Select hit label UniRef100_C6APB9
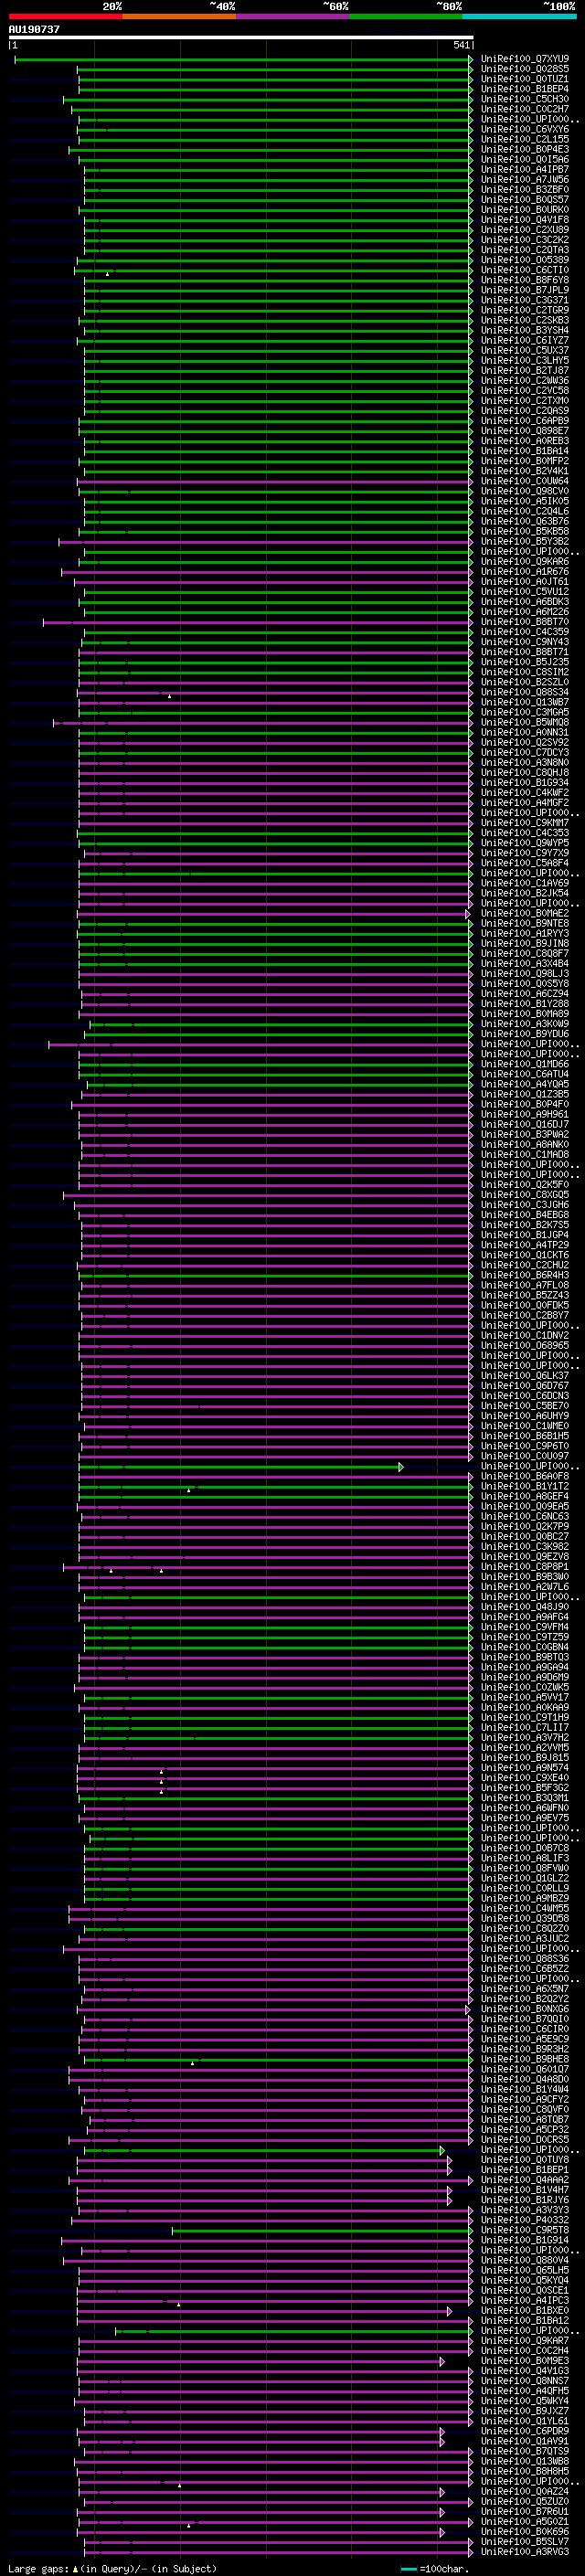The height and width of the screenshot is (2576, 585). [525, 421]
